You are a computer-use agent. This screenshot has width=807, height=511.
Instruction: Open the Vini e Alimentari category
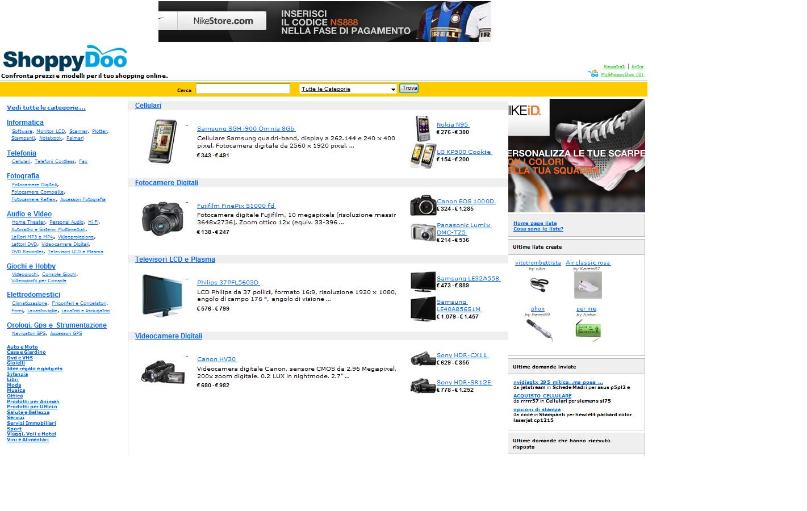coord(28,439)
